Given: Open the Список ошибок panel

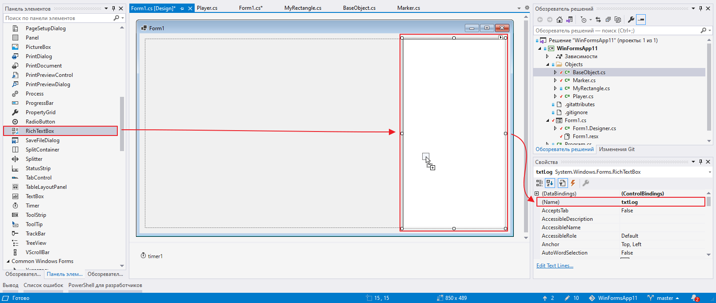Looking at the screenshot, I should 43,285.
